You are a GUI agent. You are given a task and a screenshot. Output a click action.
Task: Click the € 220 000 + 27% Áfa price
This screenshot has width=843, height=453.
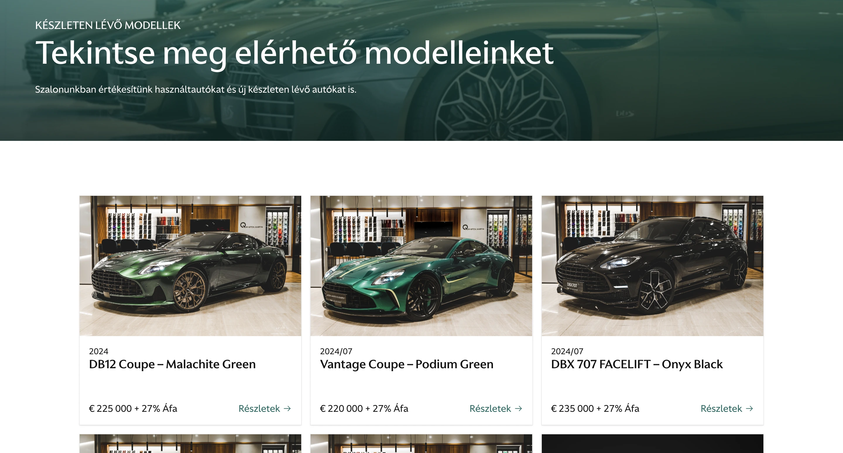pos(364,409)
